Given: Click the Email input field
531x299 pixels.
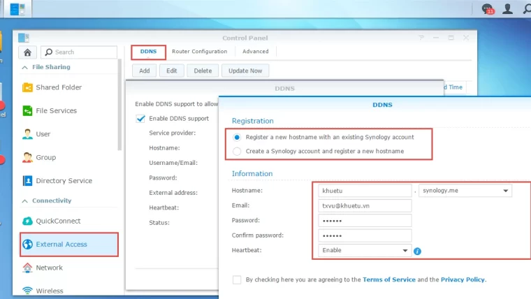Looking at the screenshot, I should coord(365,205).
